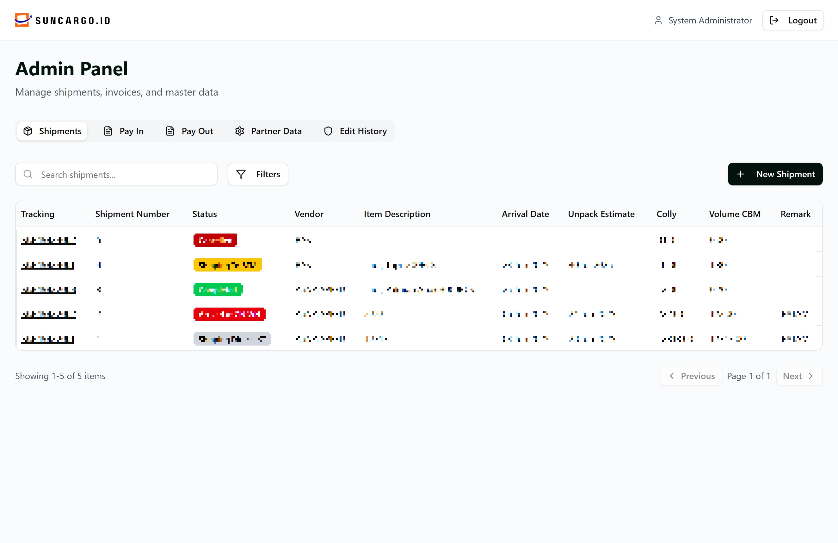
Task: Click the gray status badge
Action: (x=232, y=339)
